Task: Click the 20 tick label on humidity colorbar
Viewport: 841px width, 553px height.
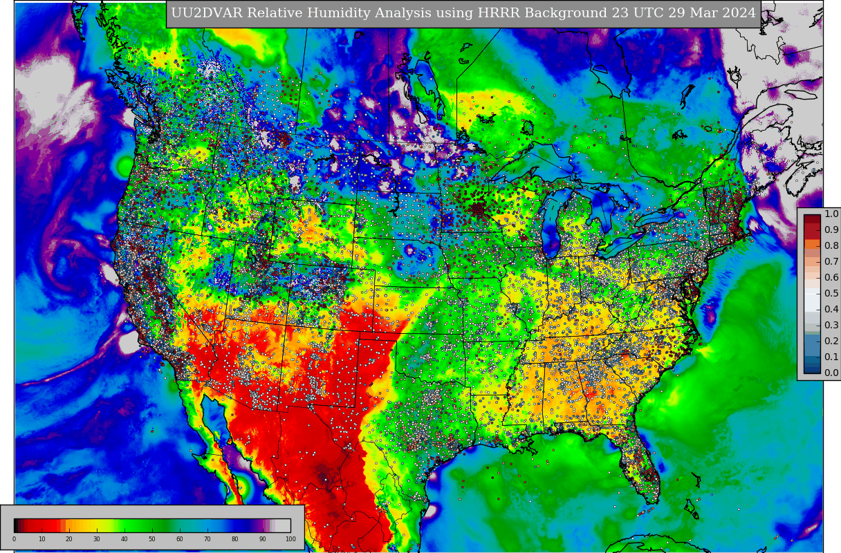Action: click(69, 539)
